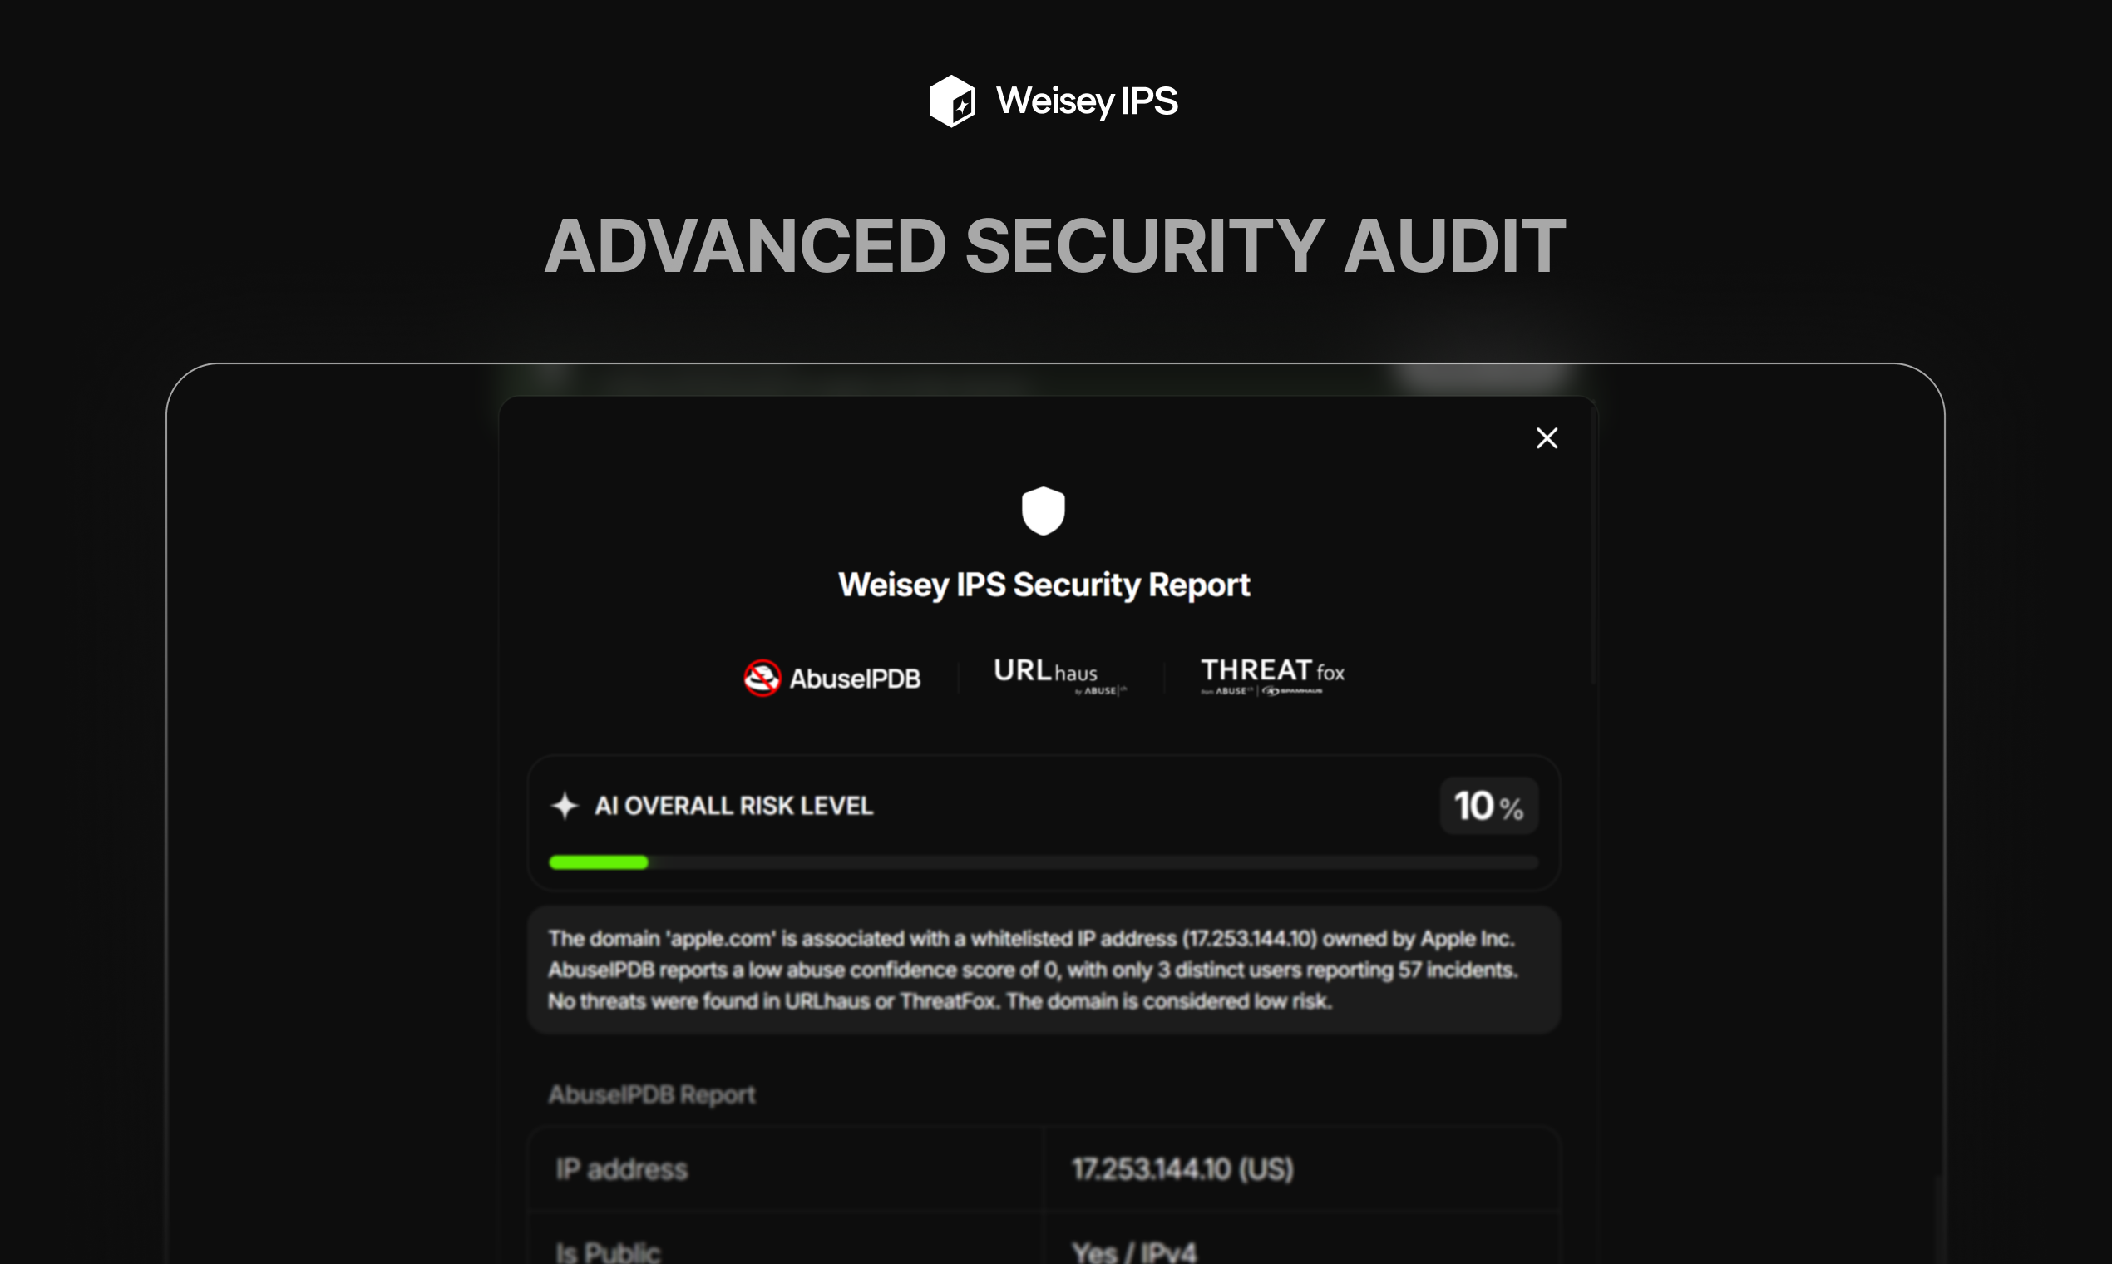This screenshot has width=2112, height=1264.
Task: Click the white shield icon above the report title
Action: tap(1044, 510)
